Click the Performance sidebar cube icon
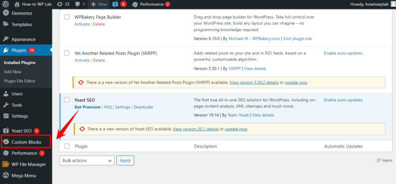This screenshot has height=184, width=396. coord(6,153)
